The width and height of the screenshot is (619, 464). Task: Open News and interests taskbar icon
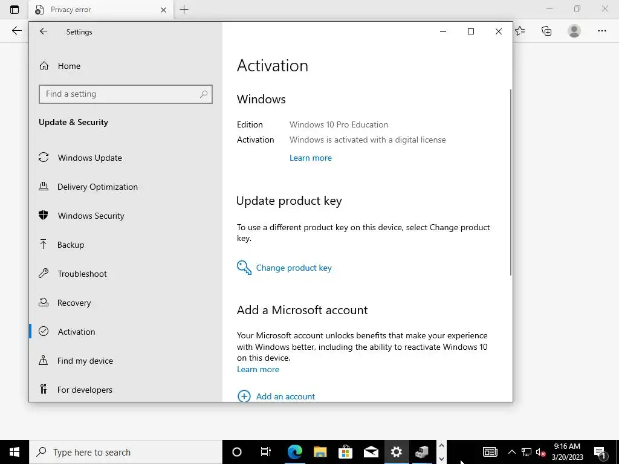click(490, 452)
